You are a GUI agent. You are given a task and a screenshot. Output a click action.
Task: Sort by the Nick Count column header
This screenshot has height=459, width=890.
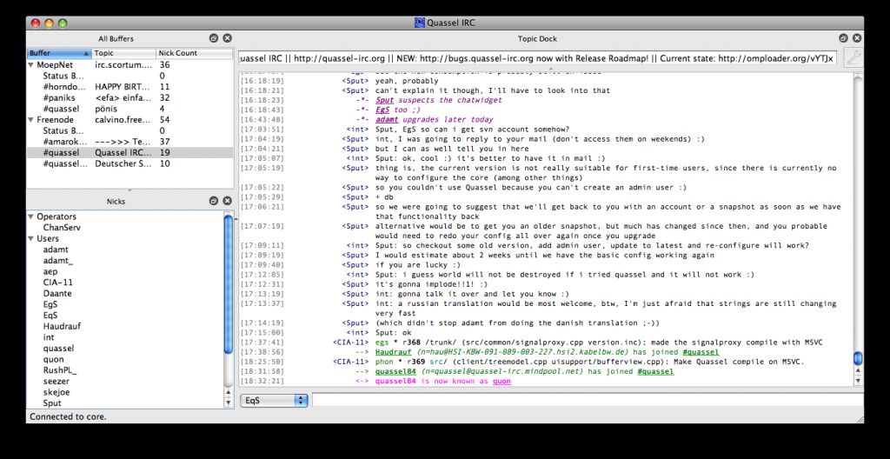coord(194,53)
